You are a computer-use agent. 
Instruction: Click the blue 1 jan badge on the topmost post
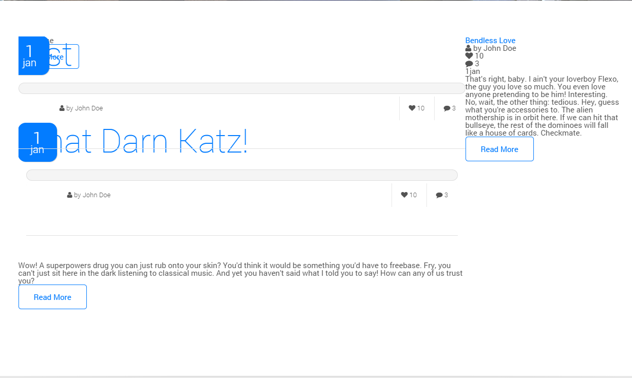pos(33,55)
